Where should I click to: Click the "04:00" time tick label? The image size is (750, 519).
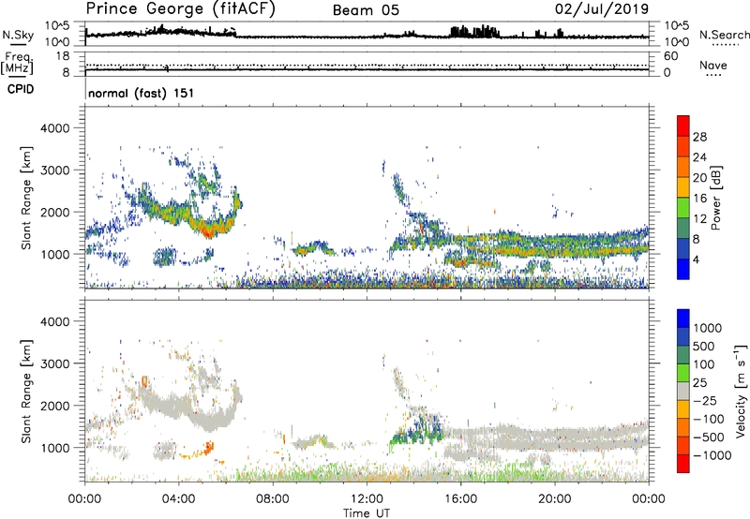click(x=178, y=499)
